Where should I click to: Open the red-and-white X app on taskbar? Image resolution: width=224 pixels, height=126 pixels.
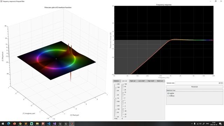coord(43,124)
